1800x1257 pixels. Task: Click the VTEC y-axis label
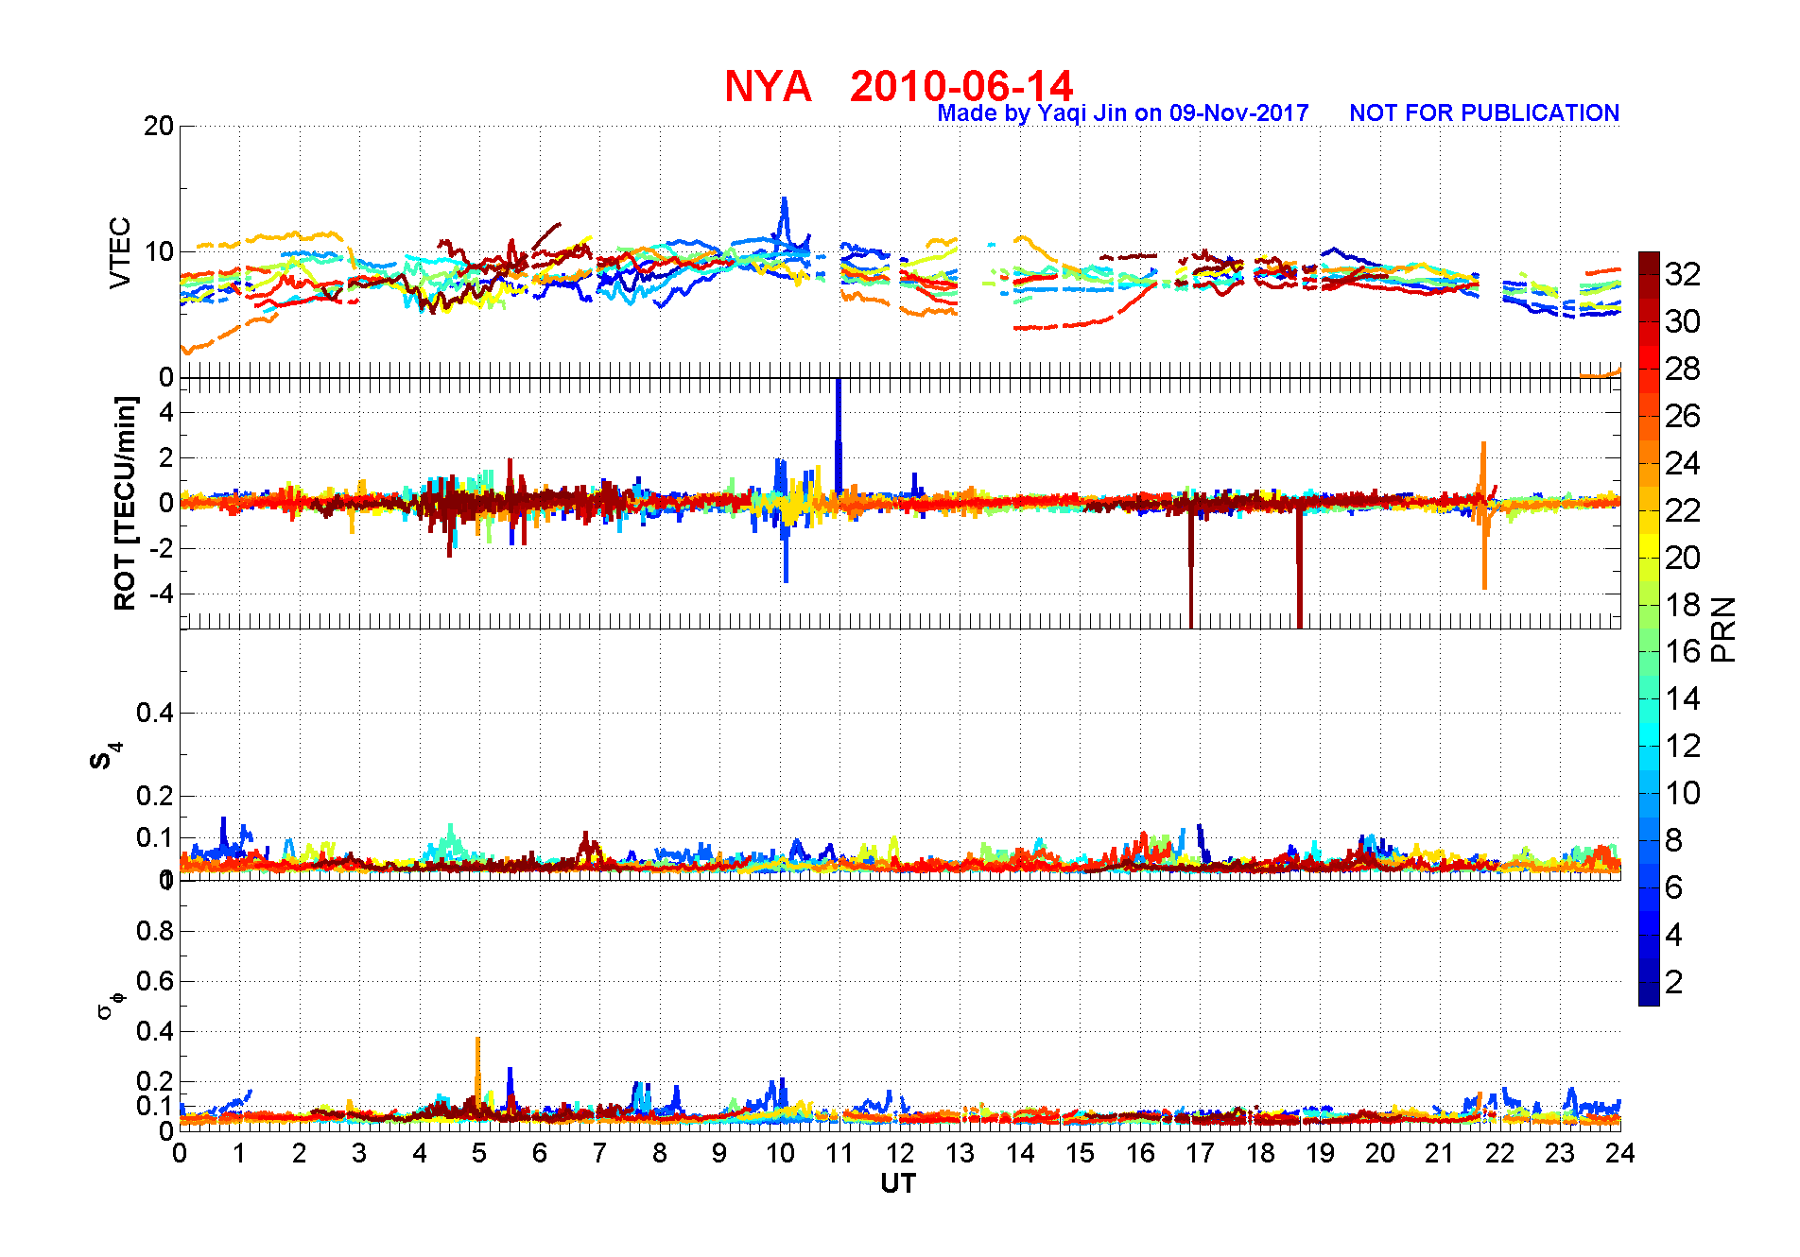pyautogui.click(x=120, y=252)
